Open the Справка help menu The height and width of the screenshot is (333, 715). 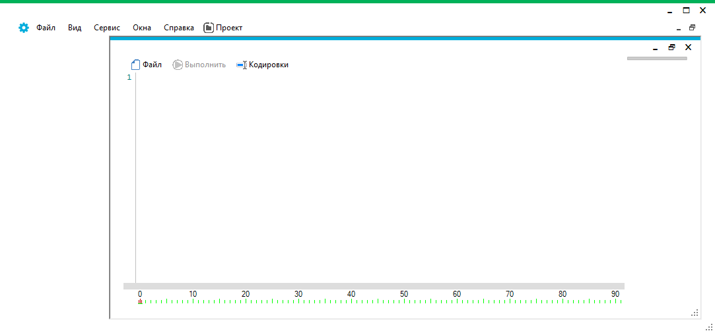point(179,28)
